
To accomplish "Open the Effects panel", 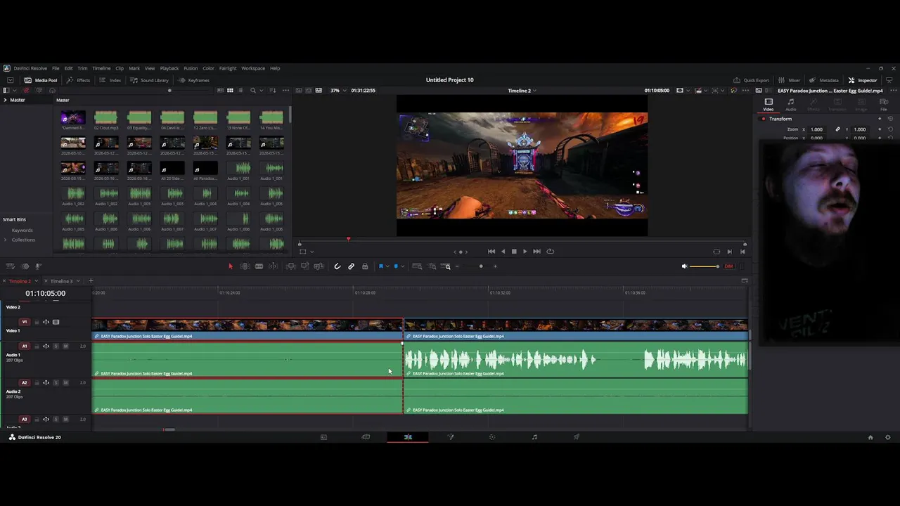I will [79, 80].
